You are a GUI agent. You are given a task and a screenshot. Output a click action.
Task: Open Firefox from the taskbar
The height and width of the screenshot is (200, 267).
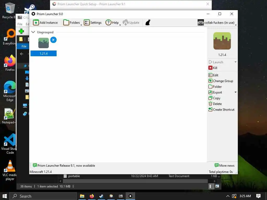point(92,196)
